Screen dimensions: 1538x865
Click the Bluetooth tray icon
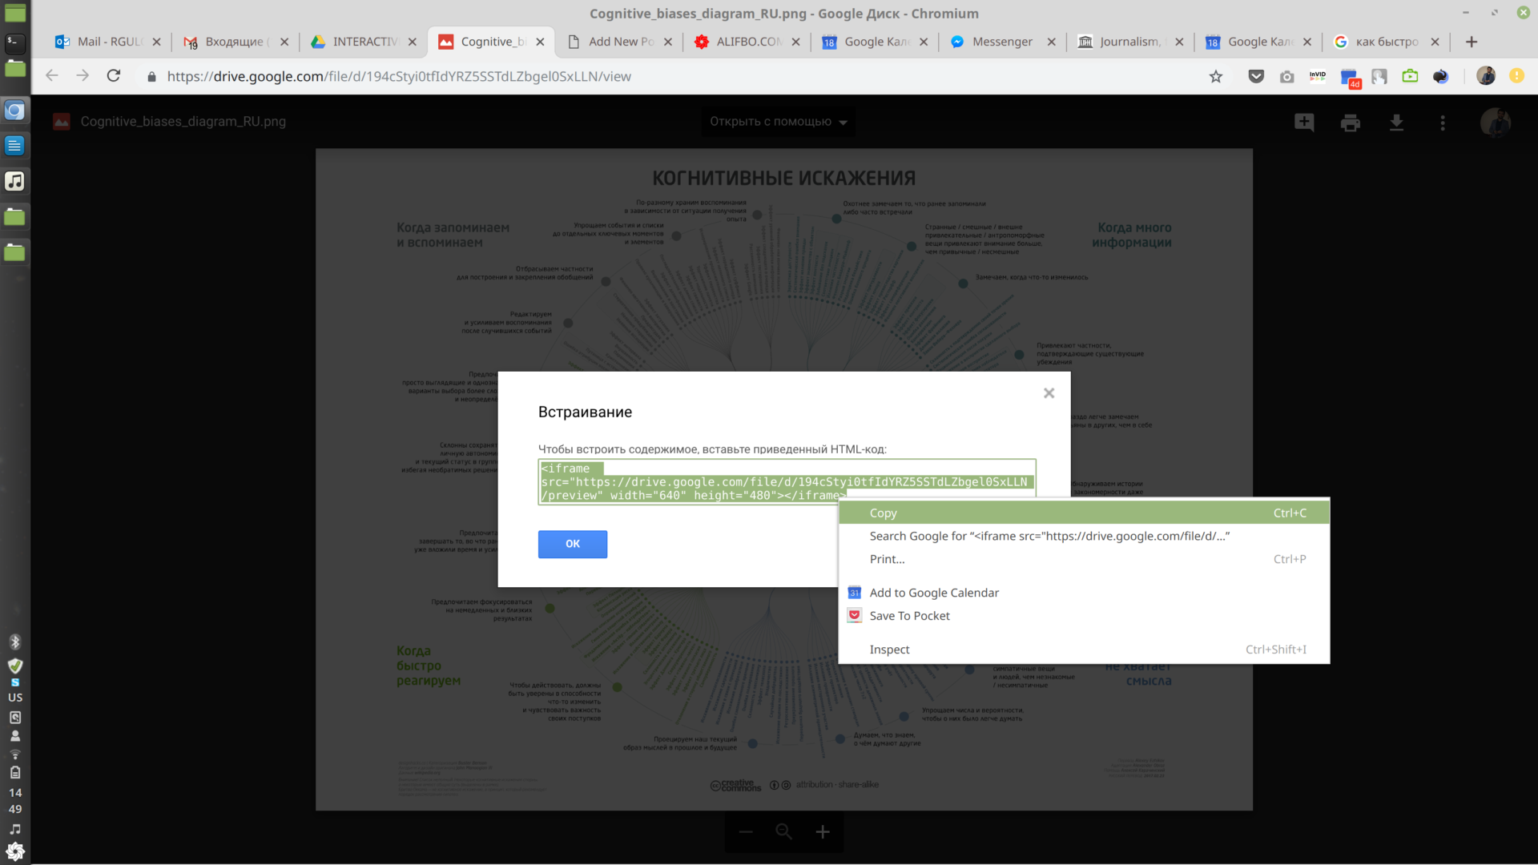(x=14, y=642)
